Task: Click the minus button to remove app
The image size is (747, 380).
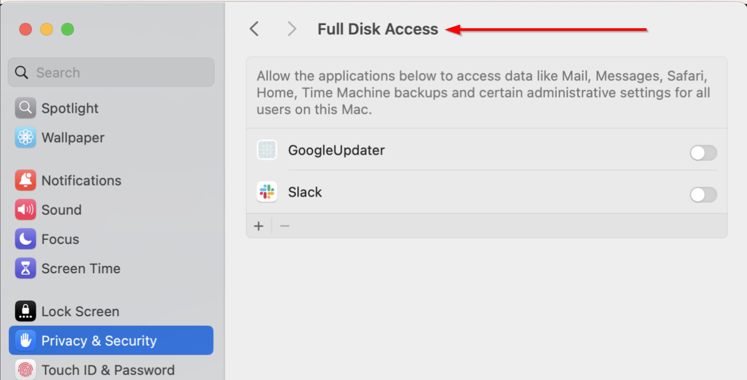Action: click(285, 226)
